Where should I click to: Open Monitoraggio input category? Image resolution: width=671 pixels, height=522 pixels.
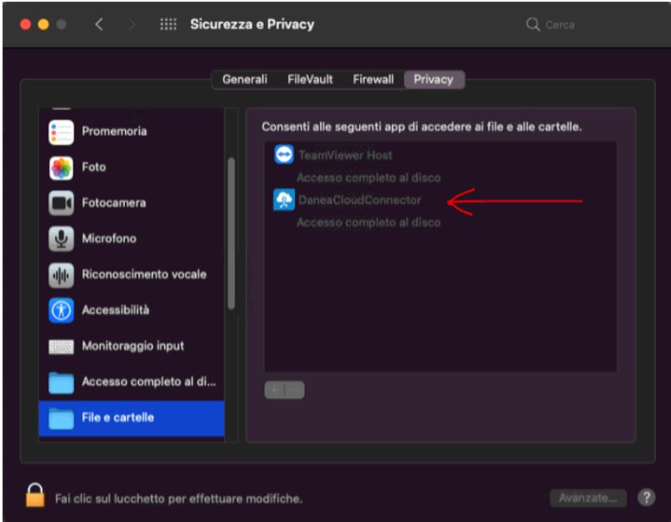(131, 346)
